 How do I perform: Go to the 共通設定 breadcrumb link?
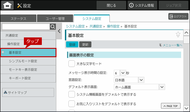pos(96,26)
